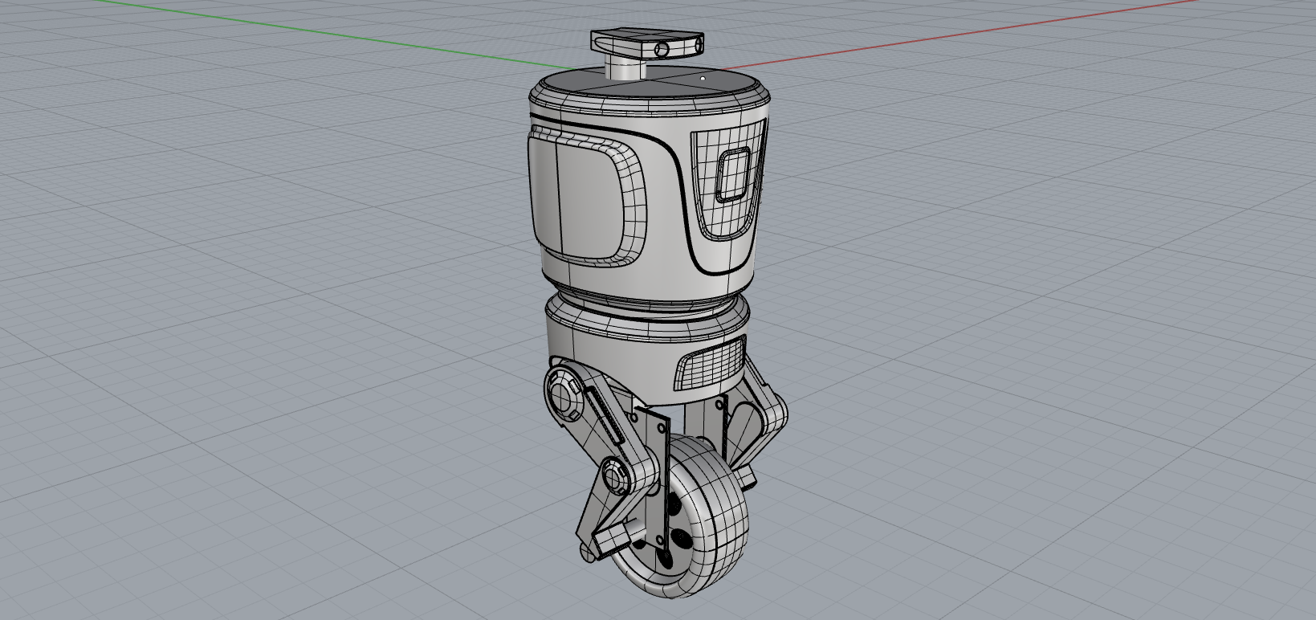
Task: Select the upper round joint hub of leg
Action: 563,394
